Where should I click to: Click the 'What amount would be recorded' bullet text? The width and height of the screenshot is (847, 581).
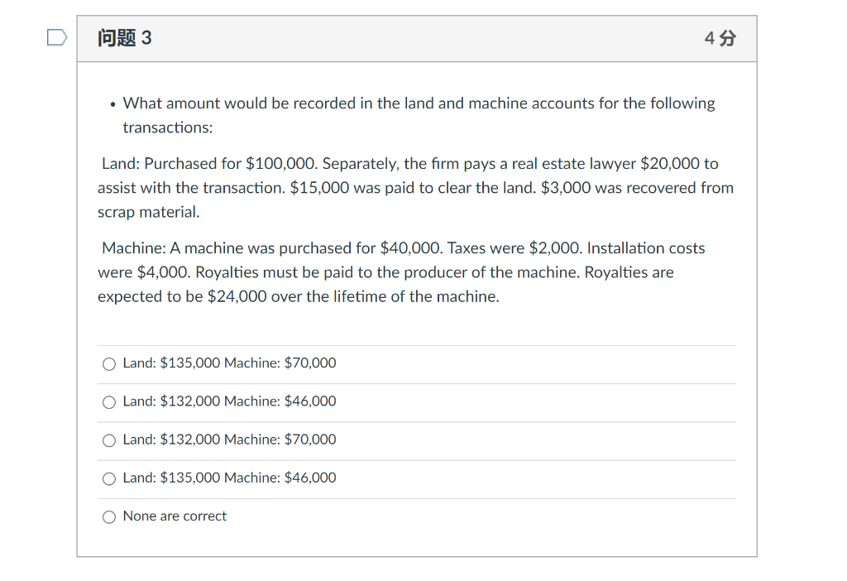419,115
